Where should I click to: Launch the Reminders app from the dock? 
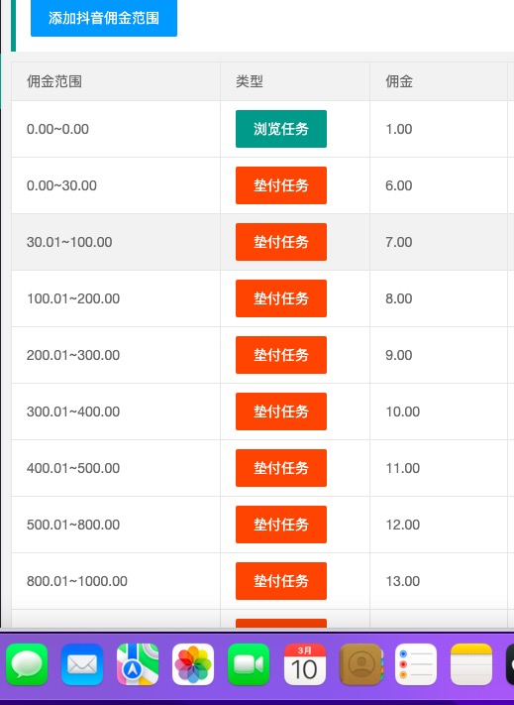(x=416, y=664)
